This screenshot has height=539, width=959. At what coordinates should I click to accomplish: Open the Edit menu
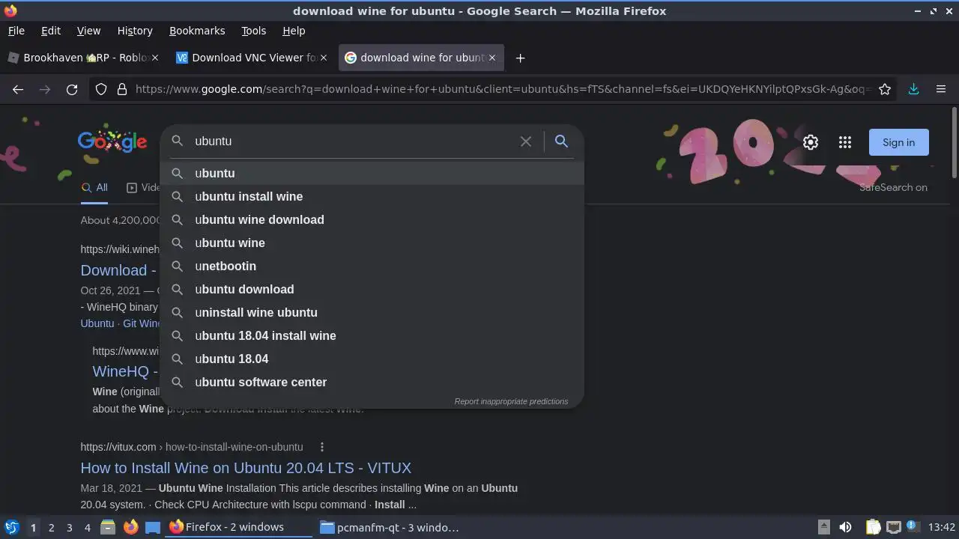pos(51,31)
